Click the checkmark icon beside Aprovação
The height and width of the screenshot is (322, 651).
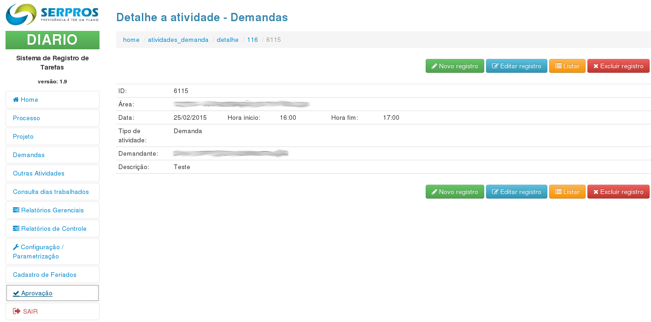16,293
